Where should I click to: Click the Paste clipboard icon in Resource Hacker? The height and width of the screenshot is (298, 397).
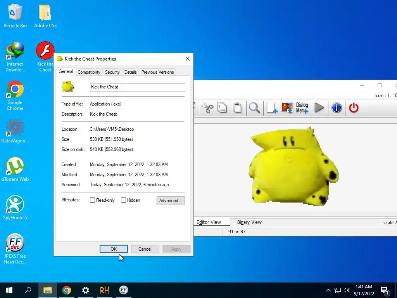point(237,108)
